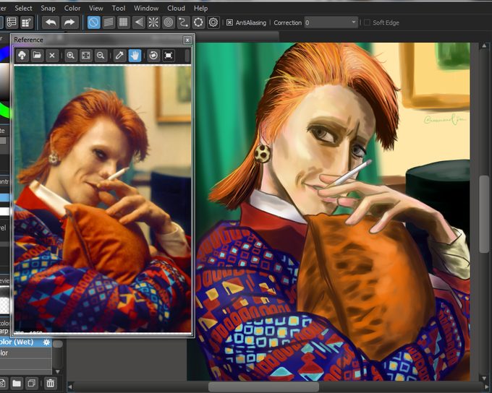
Task: Add a brush from script file icon
Action: click(2, 383)
